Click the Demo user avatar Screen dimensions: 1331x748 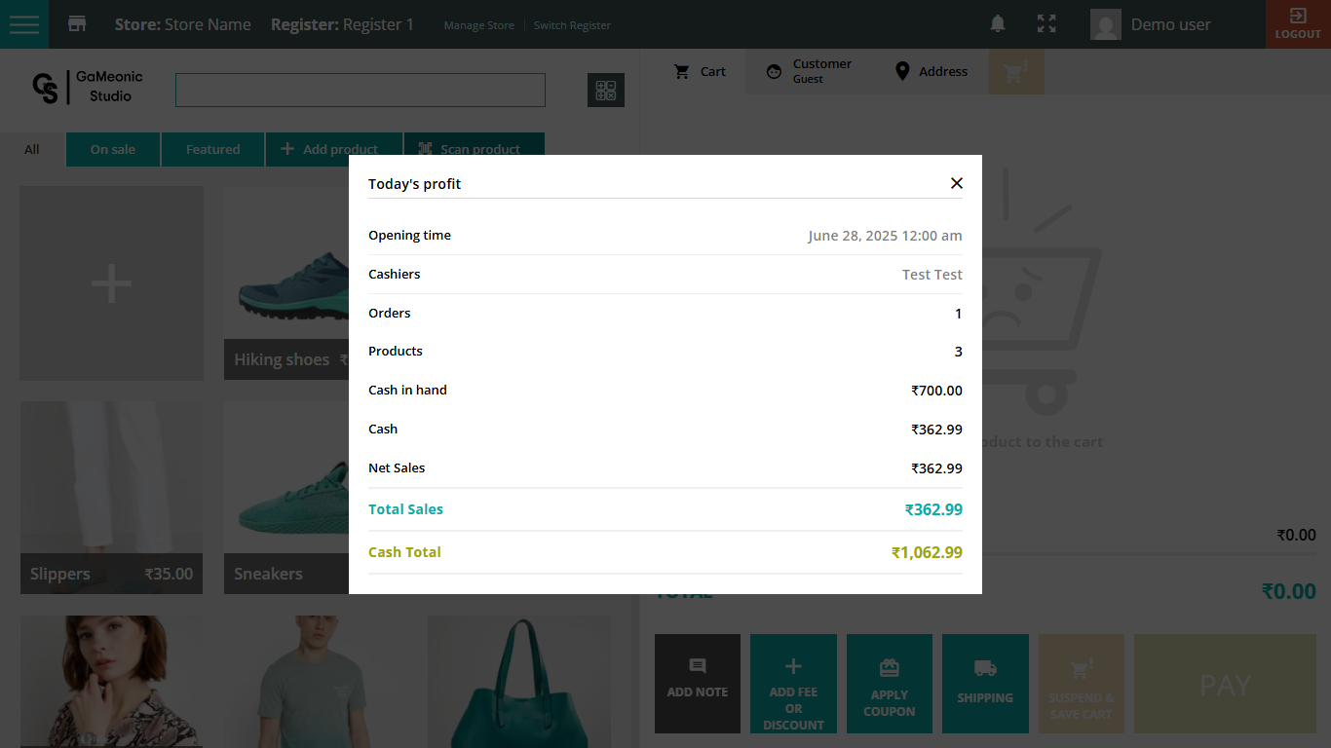coord(1105,24)
